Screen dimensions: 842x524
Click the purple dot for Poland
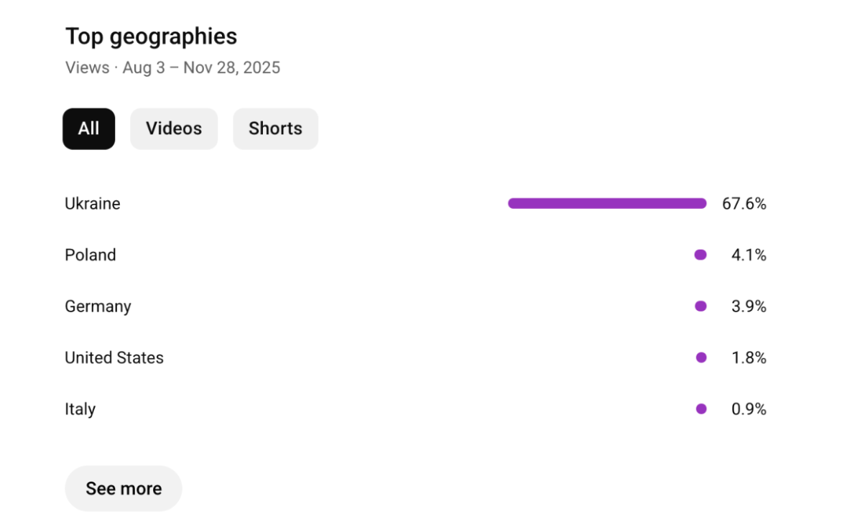(700, 255)
